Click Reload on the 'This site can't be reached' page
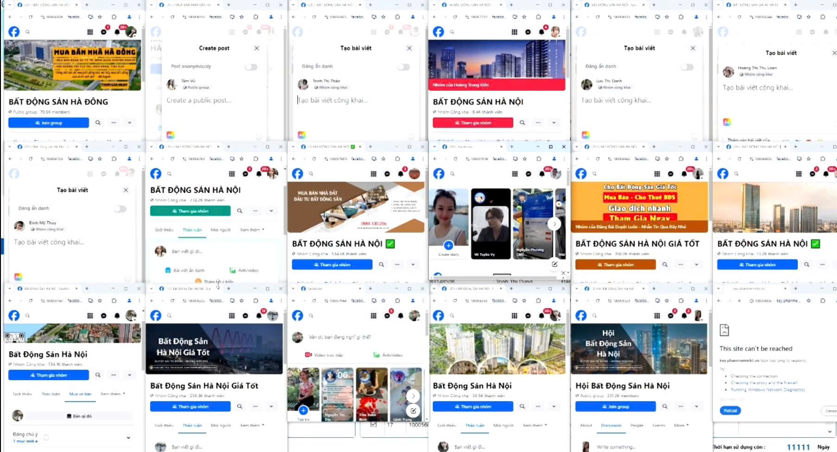837x452 pixels. [x=730, y=411]
